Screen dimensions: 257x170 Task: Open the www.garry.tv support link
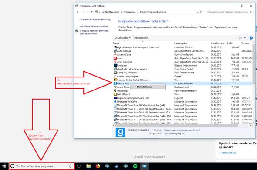[174, 133]
